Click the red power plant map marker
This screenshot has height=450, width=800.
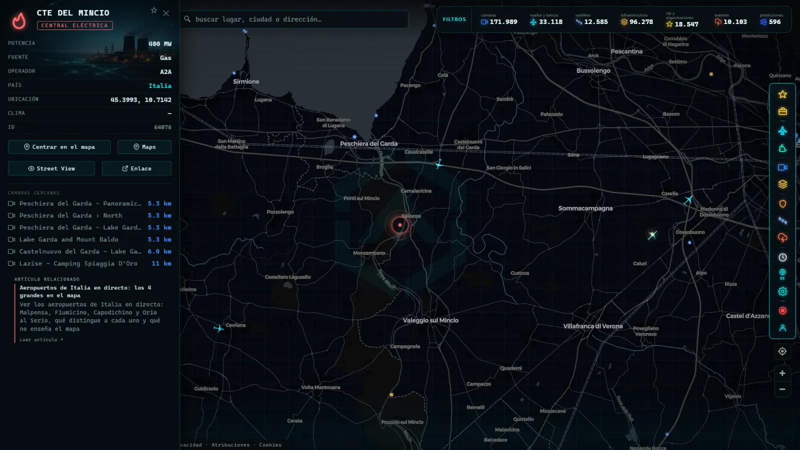tap(399, 225)
